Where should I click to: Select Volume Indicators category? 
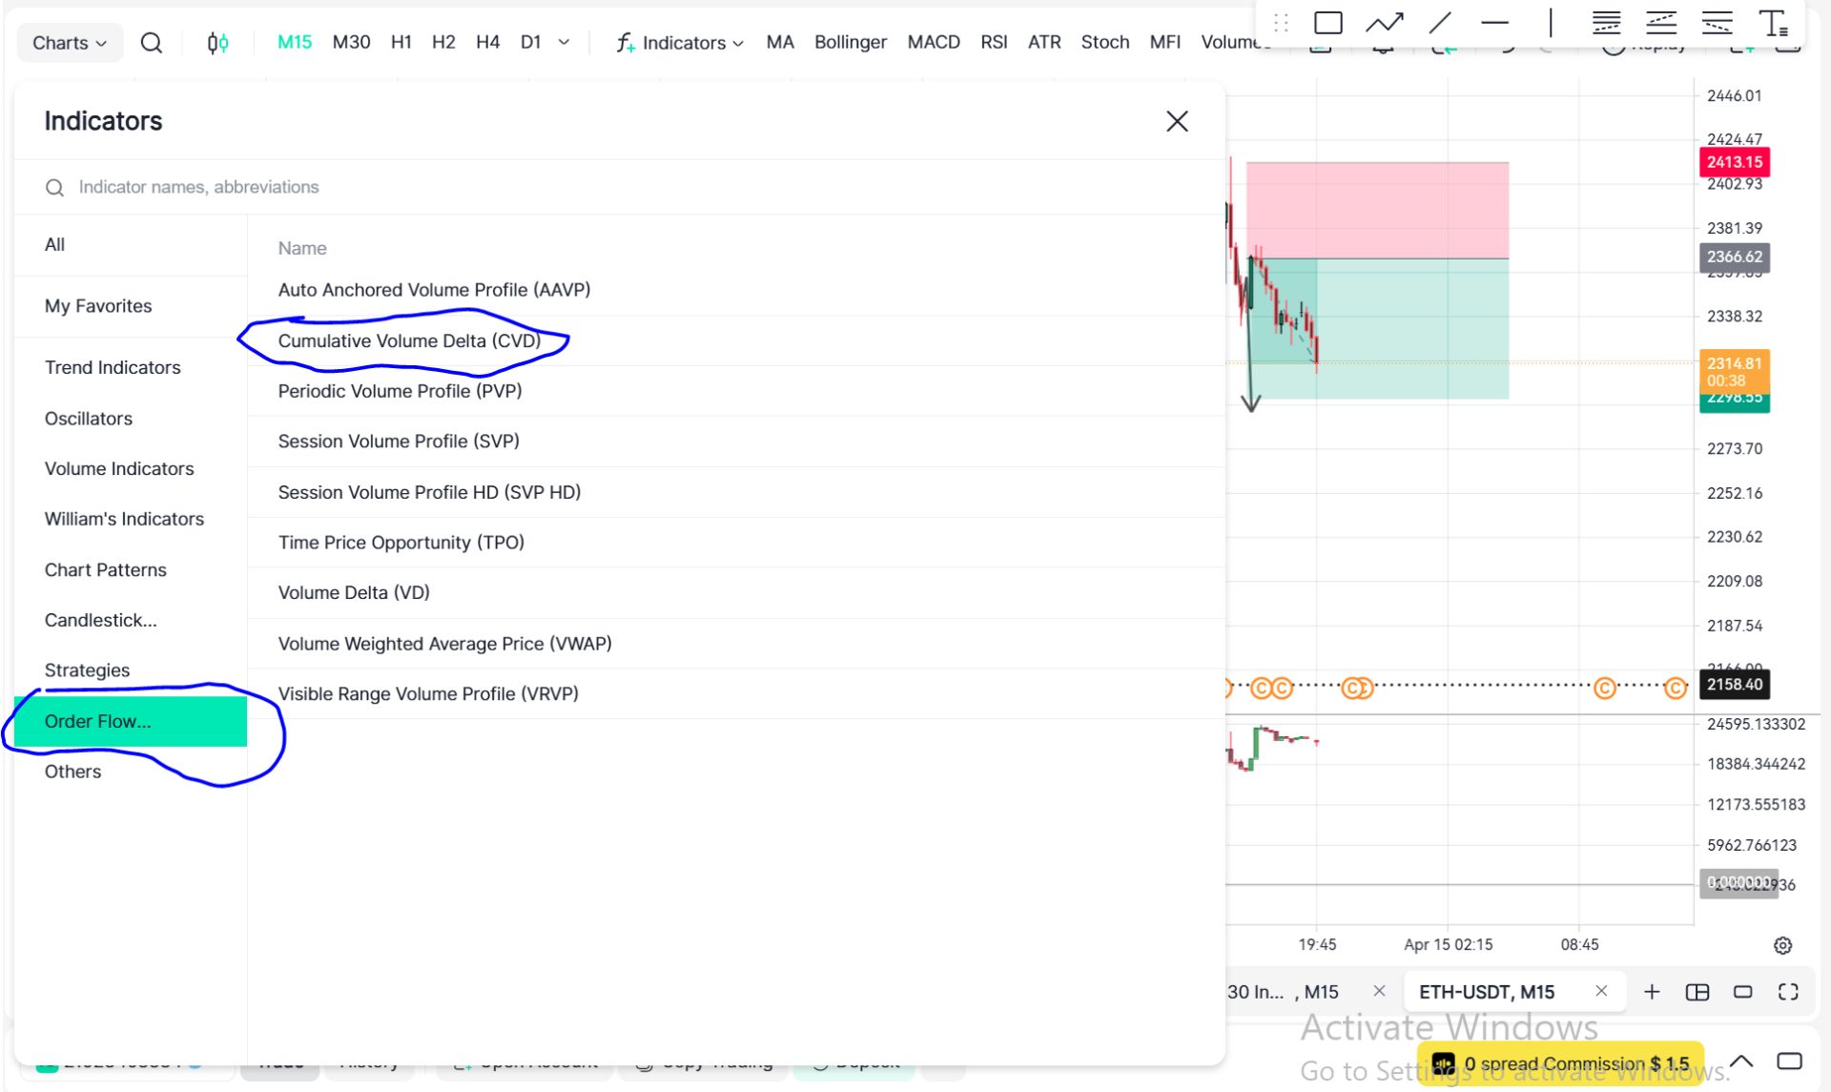click(x=119, y=468)
